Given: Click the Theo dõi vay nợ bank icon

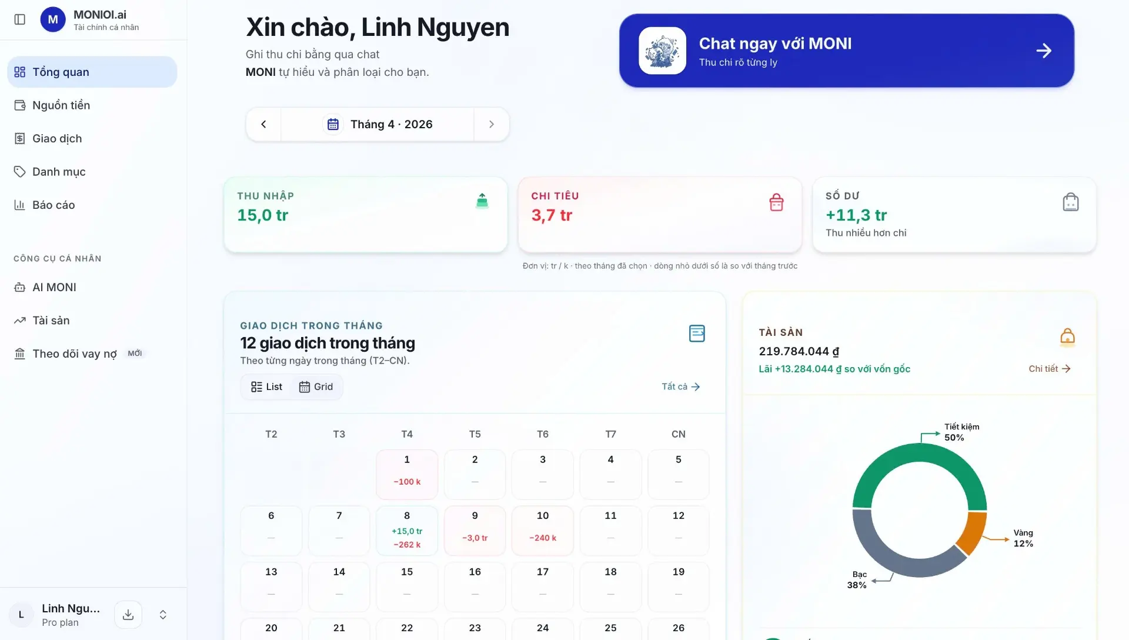Looking at the screenshot, I should point(20,354).
